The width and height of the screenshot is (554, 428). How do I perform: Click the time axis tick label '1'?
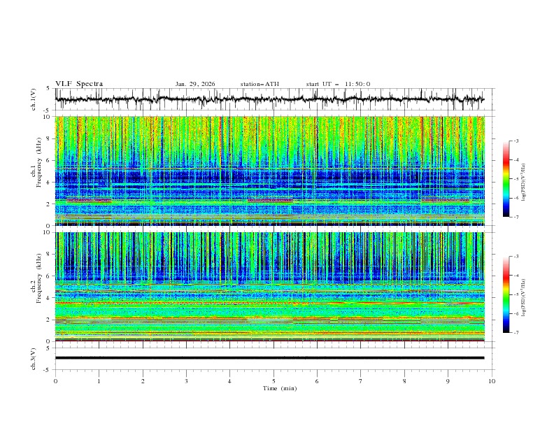pyautogui.click(x=99, y=381)
